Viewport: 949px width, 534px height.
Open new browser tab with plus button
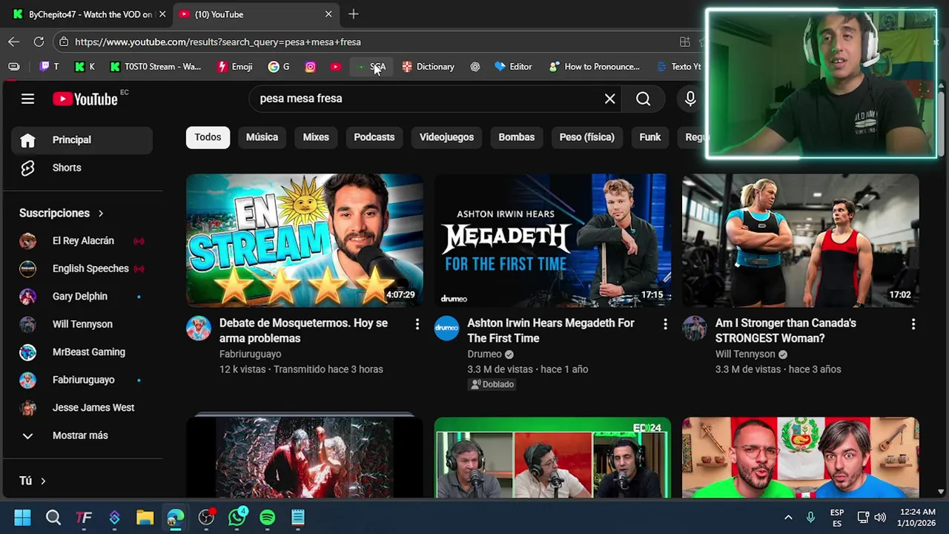(x=354, y=14)
